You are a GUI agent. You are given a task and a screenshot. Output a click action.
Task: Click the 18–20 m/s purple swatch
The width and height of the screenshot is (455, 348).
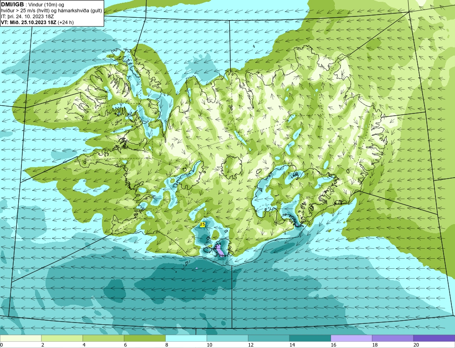393,338
